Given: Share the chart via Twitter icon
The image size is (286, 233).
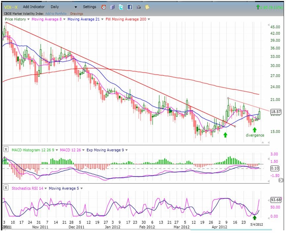Looking at the screenshot, I should pos(121,7).
